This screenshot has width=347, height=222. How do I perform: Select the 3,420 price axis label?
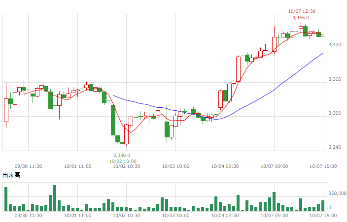pos(335,45)
